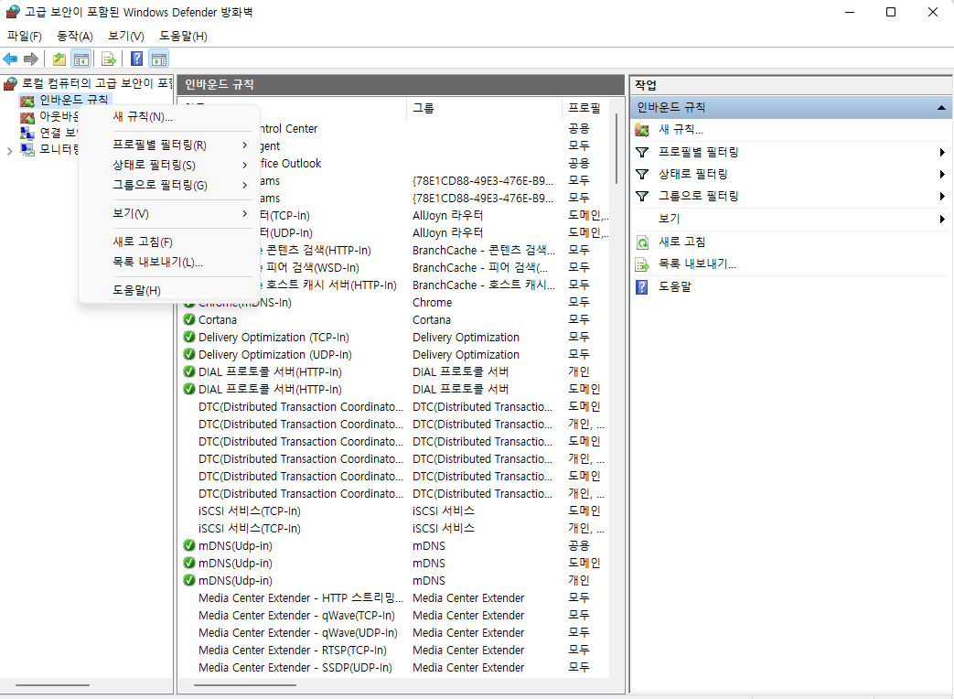
Task: Click the 아웃바운드 규칙 tree icon
Action: [27, 116]
